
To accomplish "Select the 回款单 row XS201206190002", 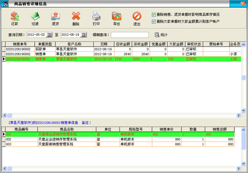I will 121,49.
